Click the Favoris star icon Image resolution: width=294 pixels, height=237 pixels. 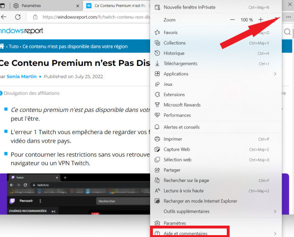point(157,33)
